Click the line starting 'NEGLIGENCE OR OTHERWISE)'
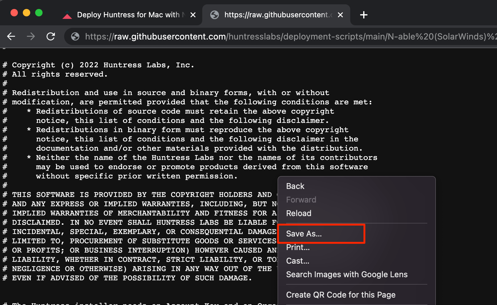The height and width of the screenshot is (305, 497). (x=140, y=269)
